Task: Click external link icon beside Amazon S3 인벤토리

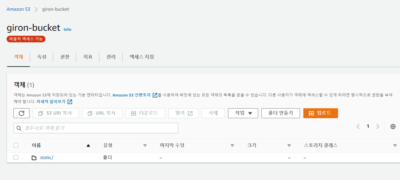Action: pos(155,95)
